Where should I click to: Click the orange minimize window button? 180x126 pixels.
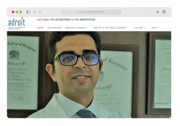click(x=17, y=12)
